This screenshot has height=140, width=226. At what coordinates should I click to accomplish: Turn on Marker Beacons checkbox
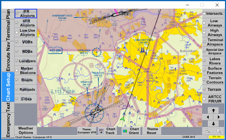tap(17, 70)
